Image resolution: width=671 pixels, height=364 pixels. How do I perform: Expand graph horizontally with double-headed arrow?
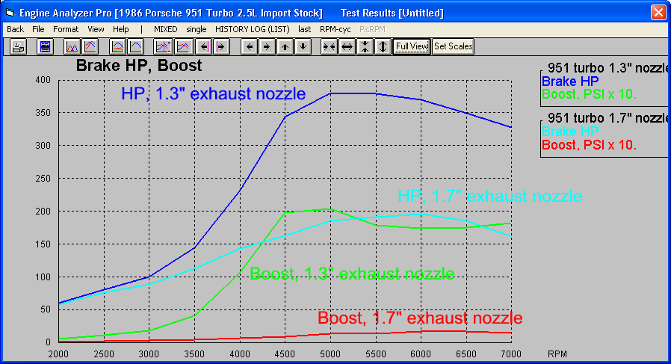coord(347,46)
